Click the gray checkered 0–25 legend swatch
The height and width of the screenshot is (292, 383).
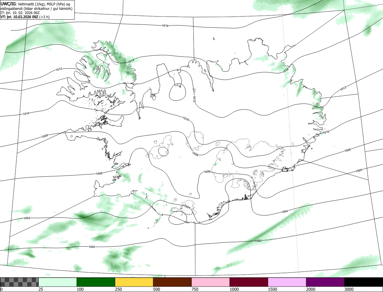19,282
